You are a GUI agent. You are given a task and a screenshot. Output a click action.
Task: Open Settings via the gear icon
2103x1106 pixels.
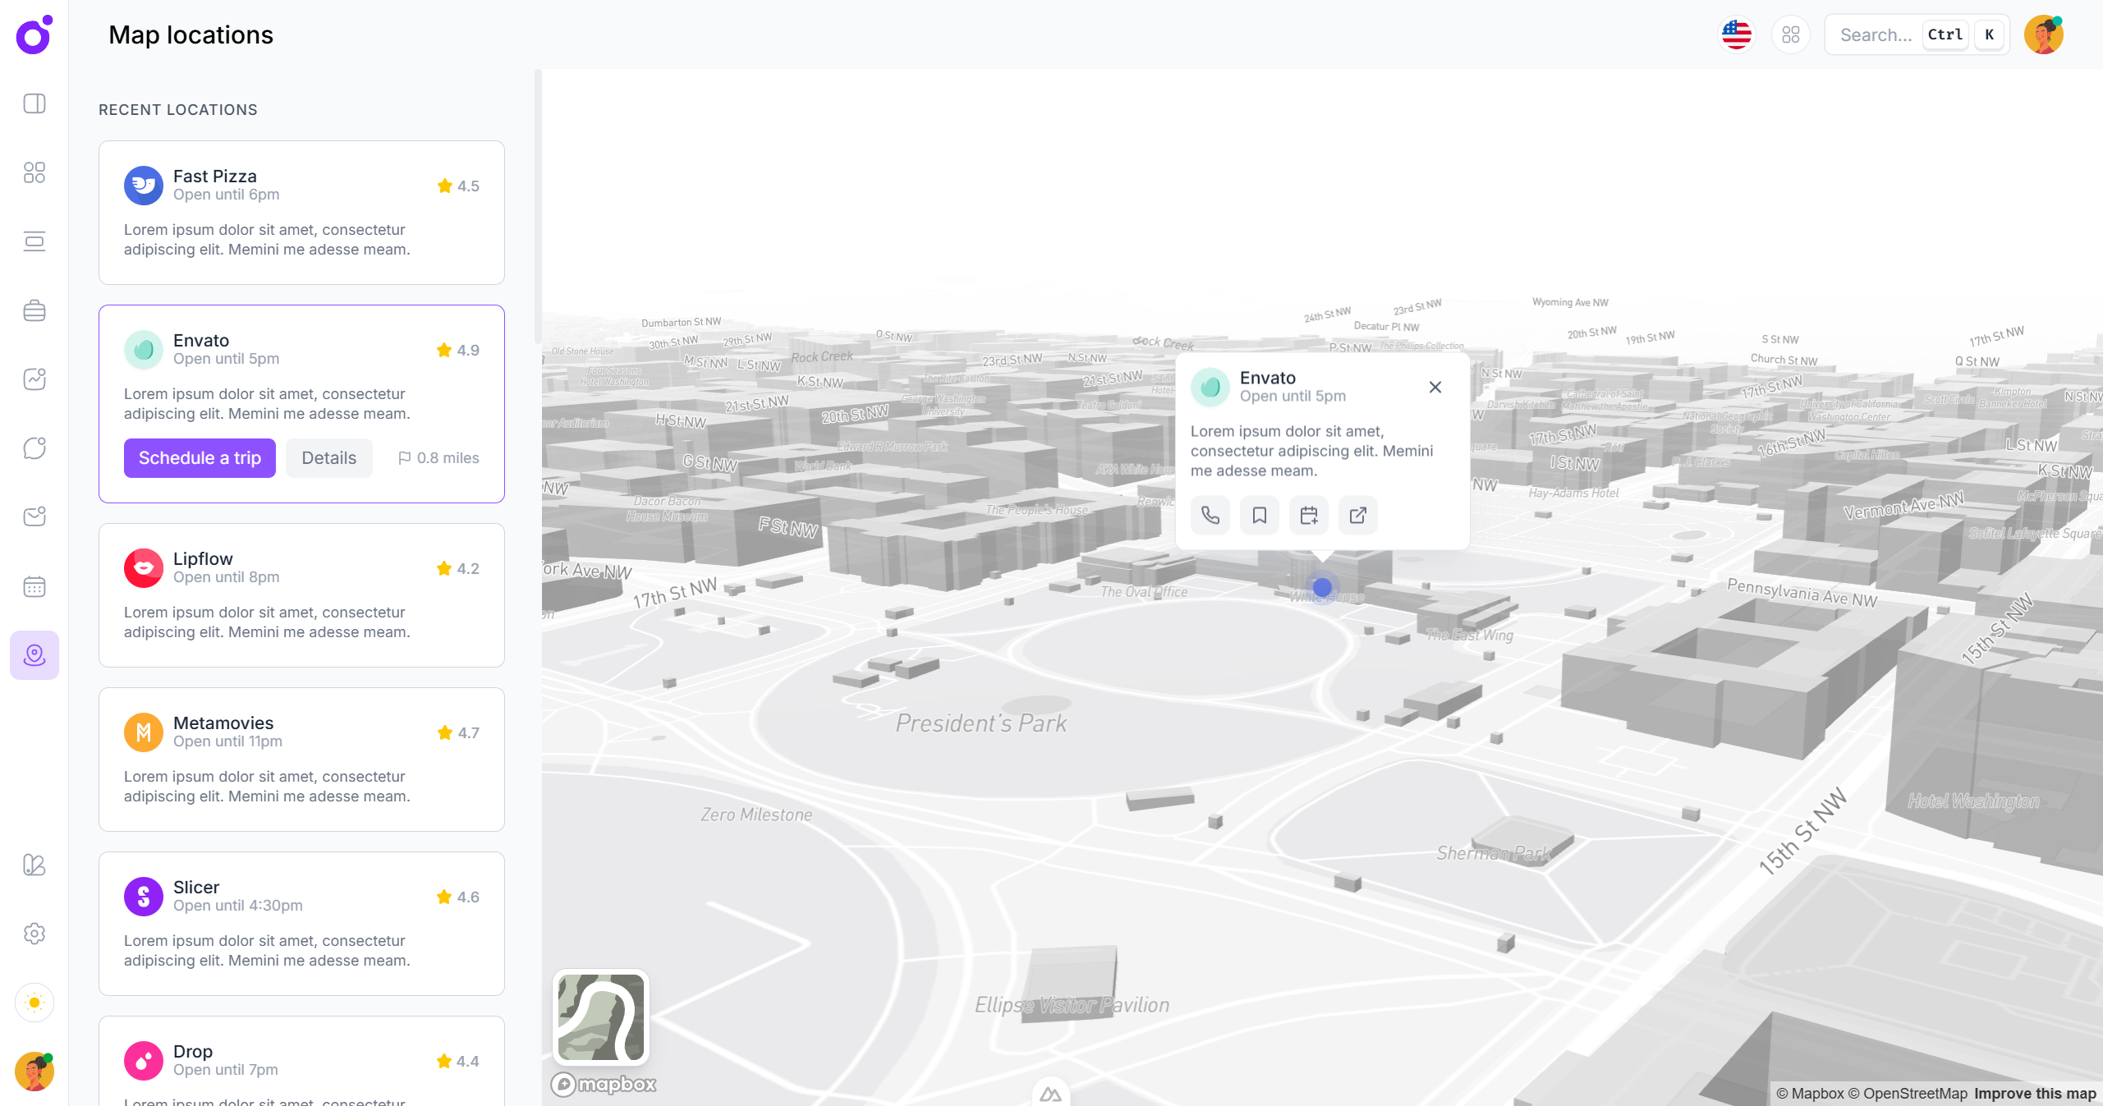(x=34, y=934)
